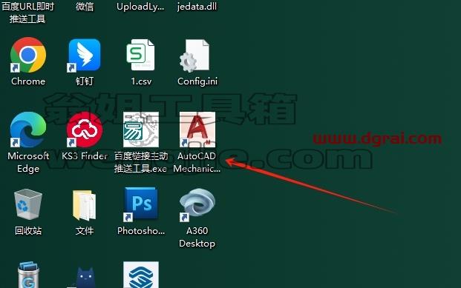Screen dimensions: 461x288
Task: Select the 微信 WeChat icon label
Action: click(x=85, y=6)
